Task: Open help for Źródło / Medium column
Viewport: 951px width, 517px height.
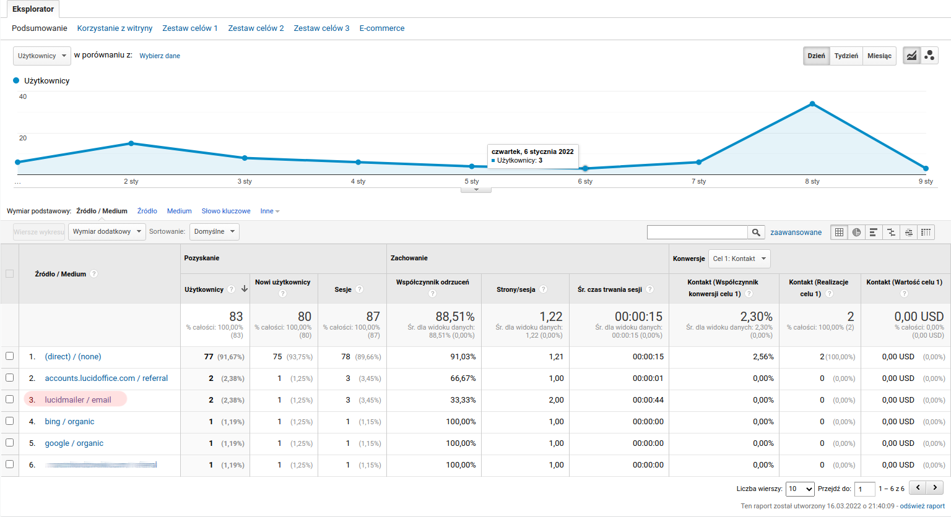Action: 94,274
